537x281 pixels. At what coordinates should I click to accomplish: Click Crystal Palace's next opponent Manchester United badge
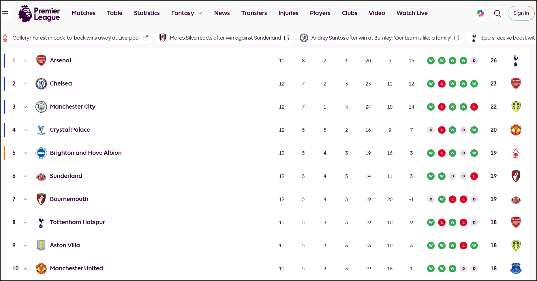(x=516, y=130)
